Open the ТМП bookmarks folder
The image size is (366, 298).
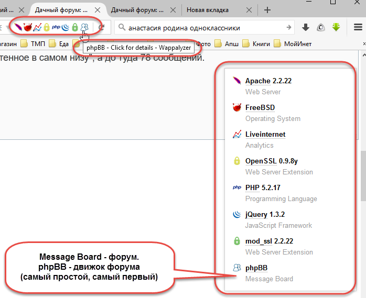point(33,44)
